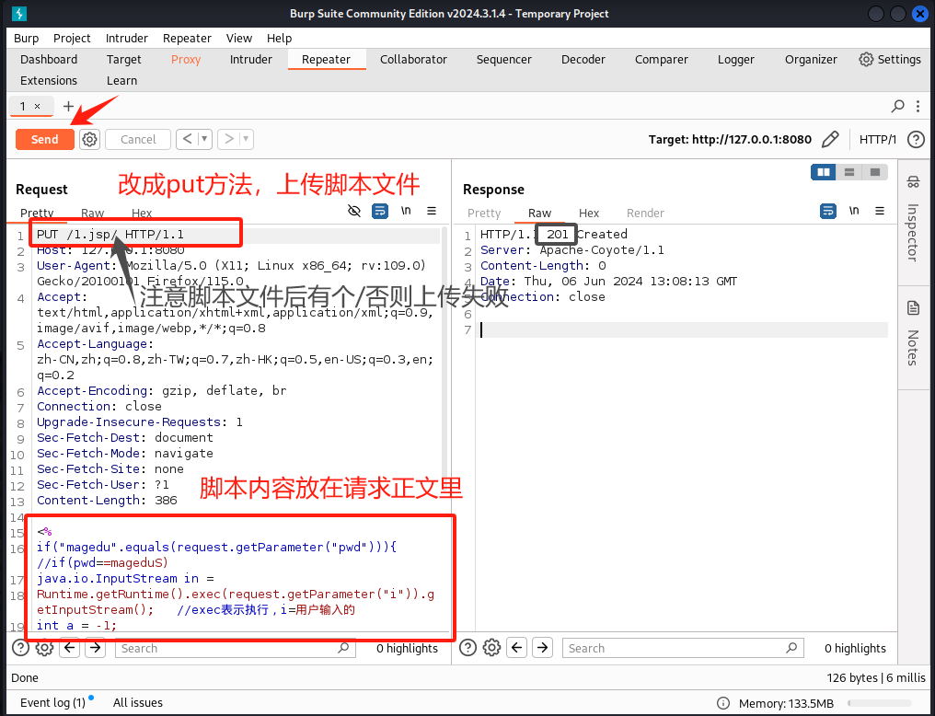
Task: Open the Inspector side panel icon
Action: (x=913, y=182)
